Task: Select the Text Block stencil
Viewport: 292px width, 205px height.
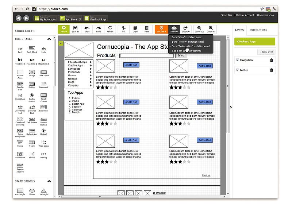Action: click(32, 50)
